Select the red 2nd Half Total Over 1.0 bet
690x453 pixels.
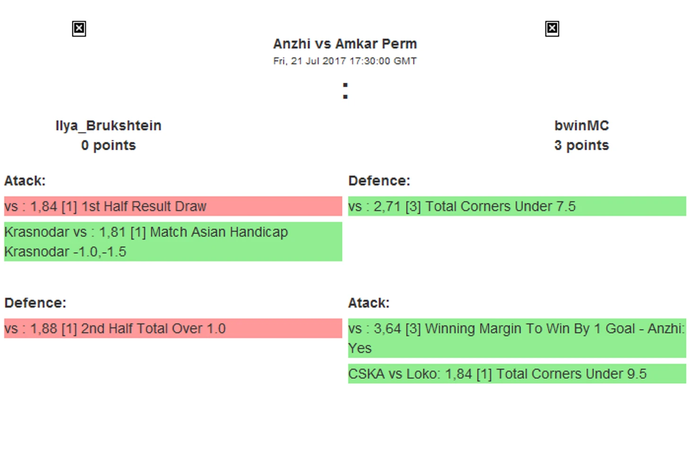point(173,328)
